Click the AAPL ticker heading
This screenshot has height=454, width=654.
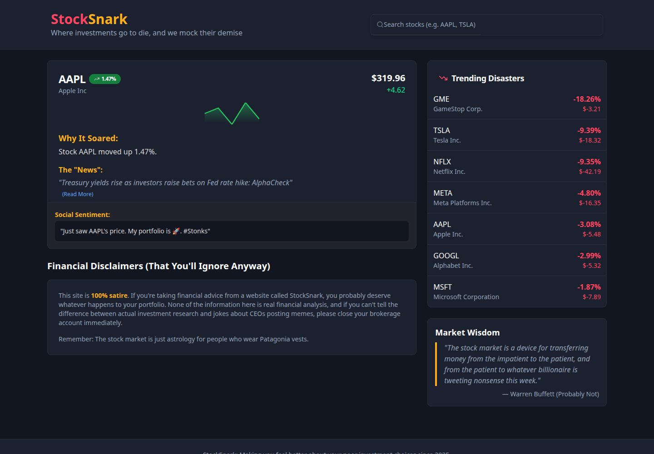click(72, 79)
